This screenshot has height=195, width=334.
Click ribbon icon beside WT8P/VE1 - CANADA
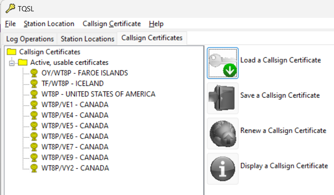34,104
